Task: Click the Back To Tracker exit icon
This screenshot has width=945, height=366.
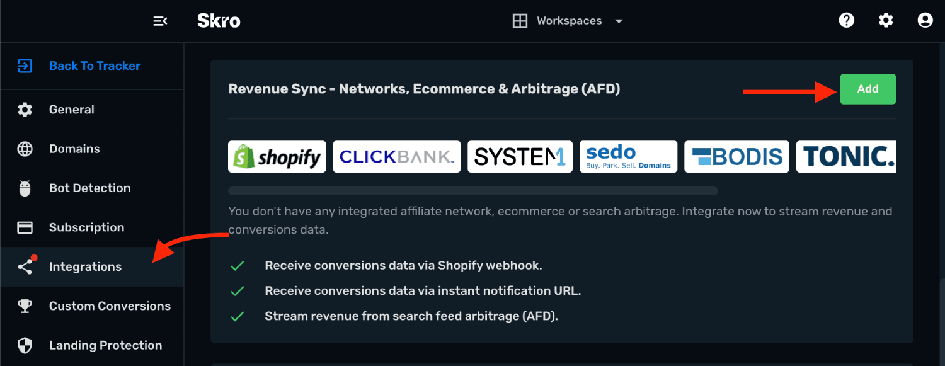Action: (x=25, y=66)
